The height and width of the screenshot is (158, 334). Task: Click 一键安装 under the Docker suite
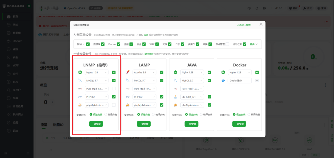[239, 124]
